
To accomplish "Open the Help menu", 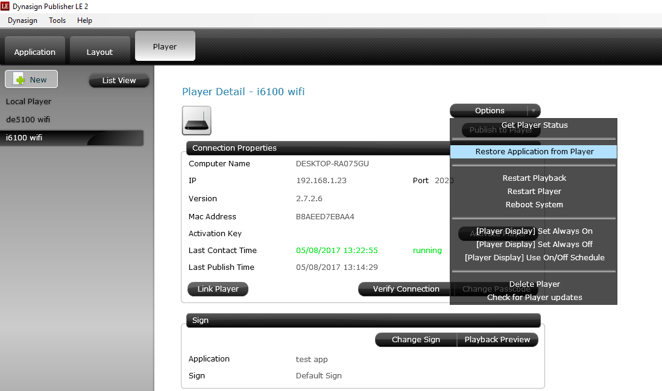I will click(x=84, y=20).
